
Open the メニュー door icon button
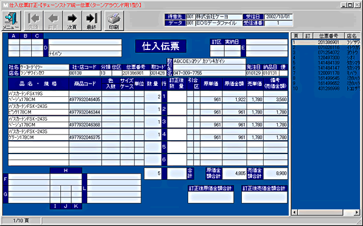pos(11,21)
